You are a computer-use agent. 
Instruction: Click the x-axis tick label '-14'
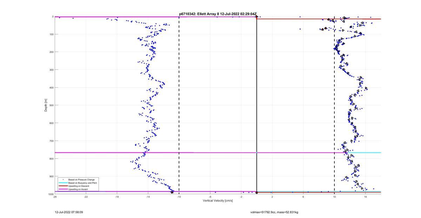coord(148,197)
